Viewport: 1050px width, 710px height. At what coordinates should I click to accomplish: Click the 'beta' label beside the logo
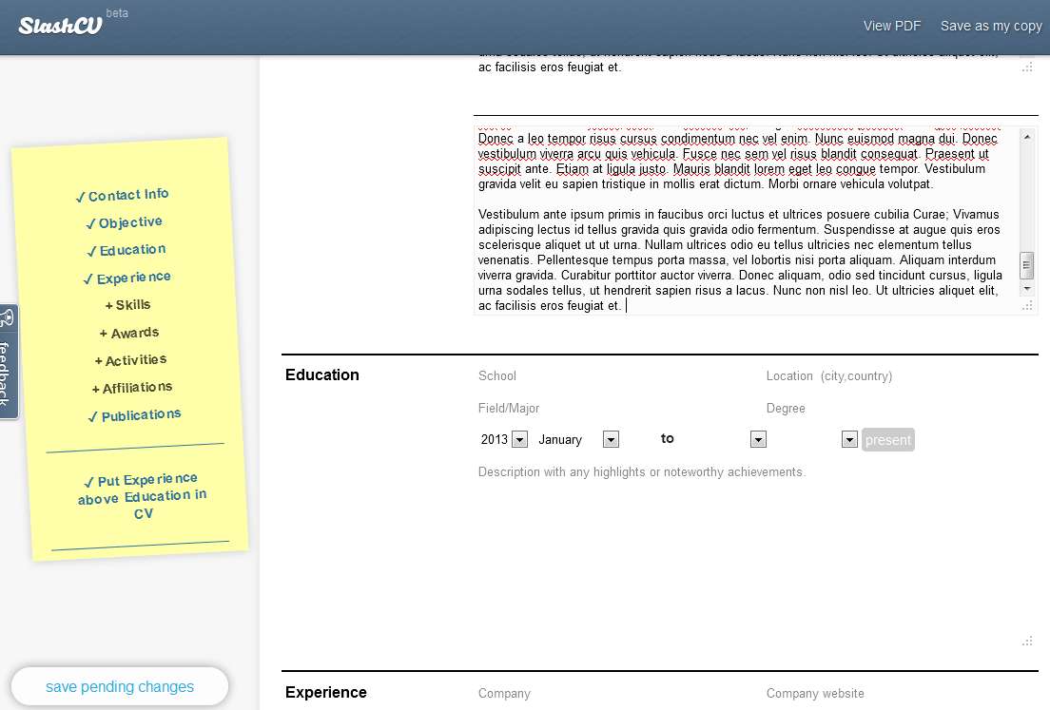(117, 12)
